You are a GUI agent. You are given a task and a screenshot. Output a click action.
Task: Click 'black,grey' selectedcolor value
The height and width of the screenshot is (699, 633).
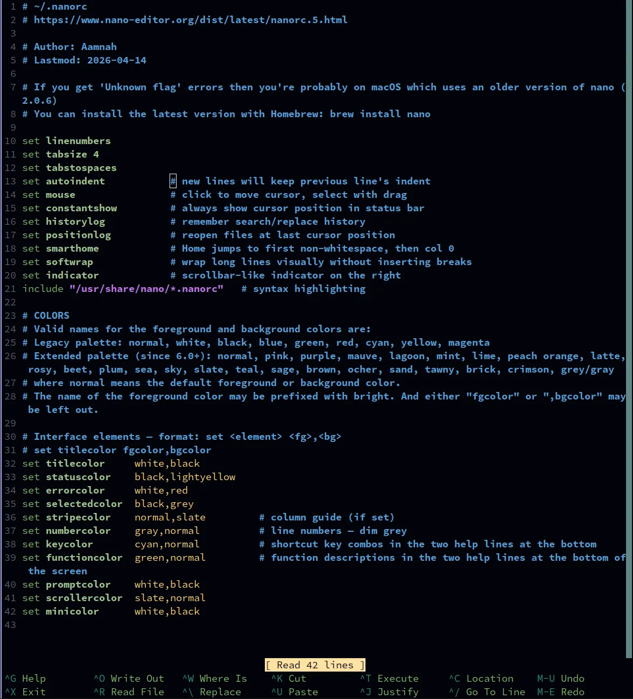pyautogui.click(x=164, y=504)
